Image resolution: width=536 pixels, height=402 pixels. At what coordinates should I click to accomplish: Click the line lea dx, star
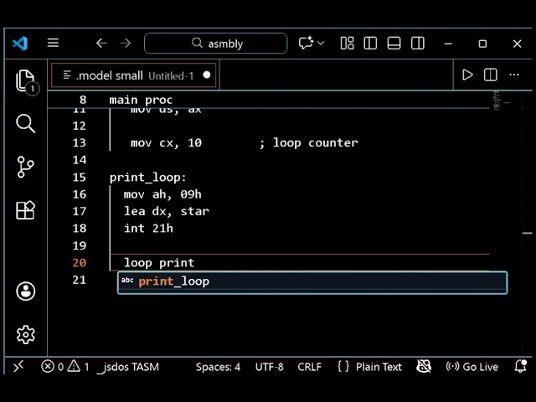[166, 211]
